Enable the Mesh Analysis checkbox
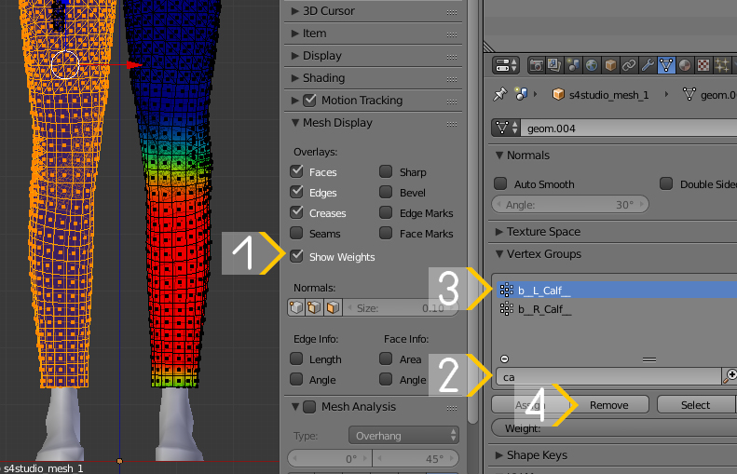The image size is (737, 474). click(x=309, y=406)
